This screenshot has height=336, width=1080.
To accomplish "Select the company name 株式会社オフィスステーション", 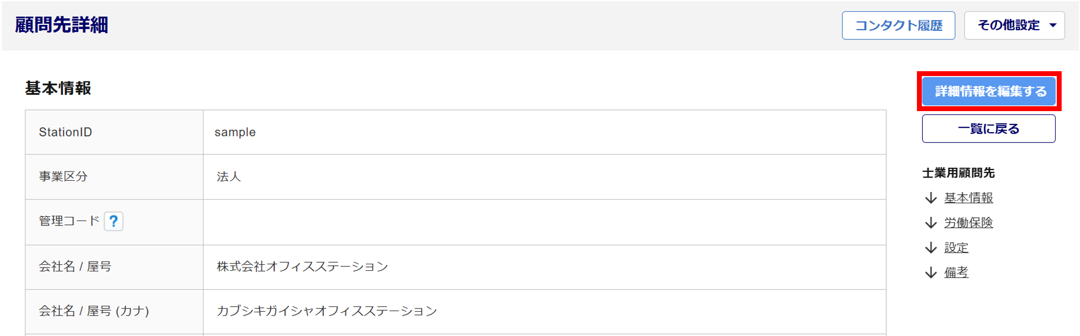I will point(302,266).
